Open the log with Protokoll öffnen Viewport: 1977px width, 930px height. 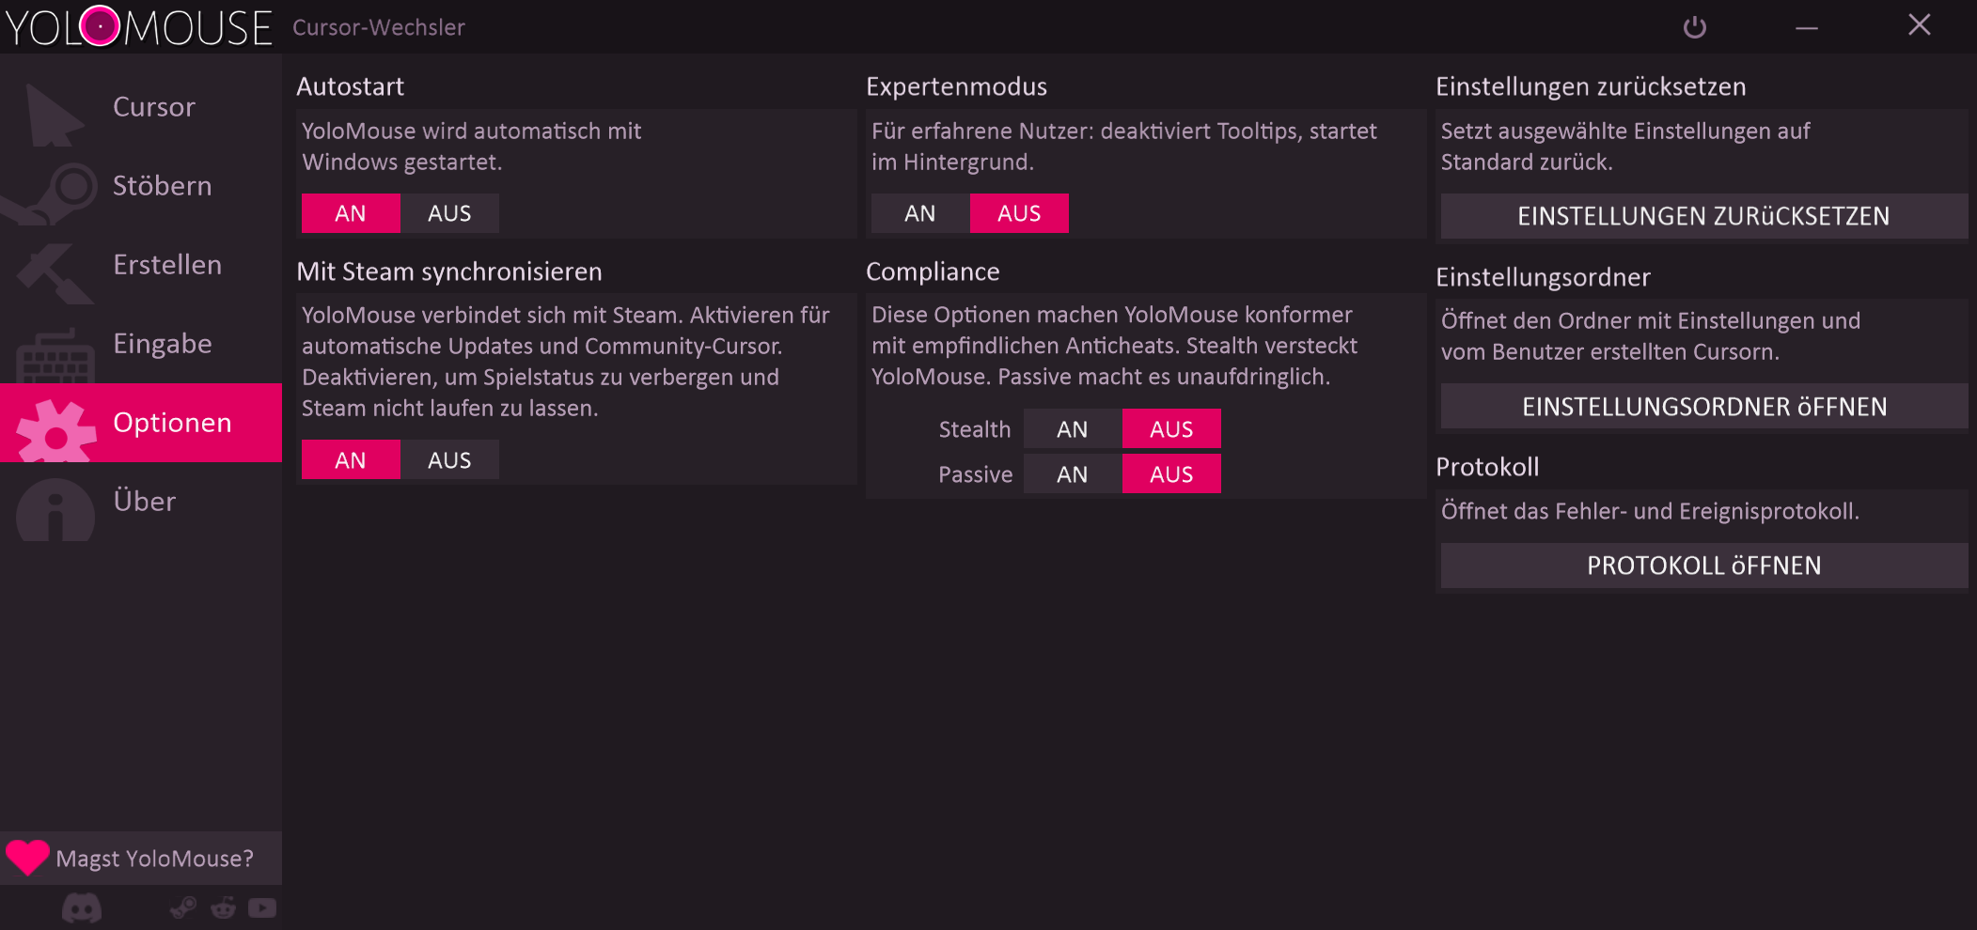coord(1702,566)
